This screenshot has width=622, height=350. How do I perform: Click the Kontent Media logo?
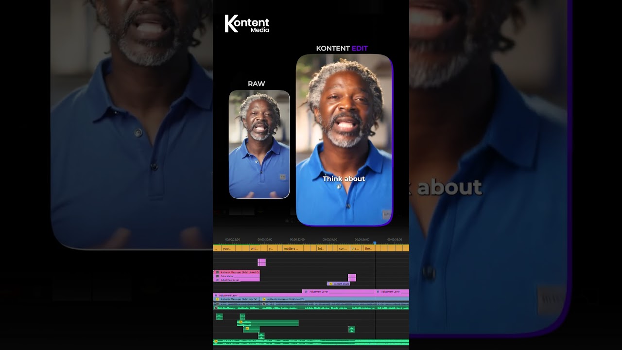pyautogui.click(x=247, y=24)
